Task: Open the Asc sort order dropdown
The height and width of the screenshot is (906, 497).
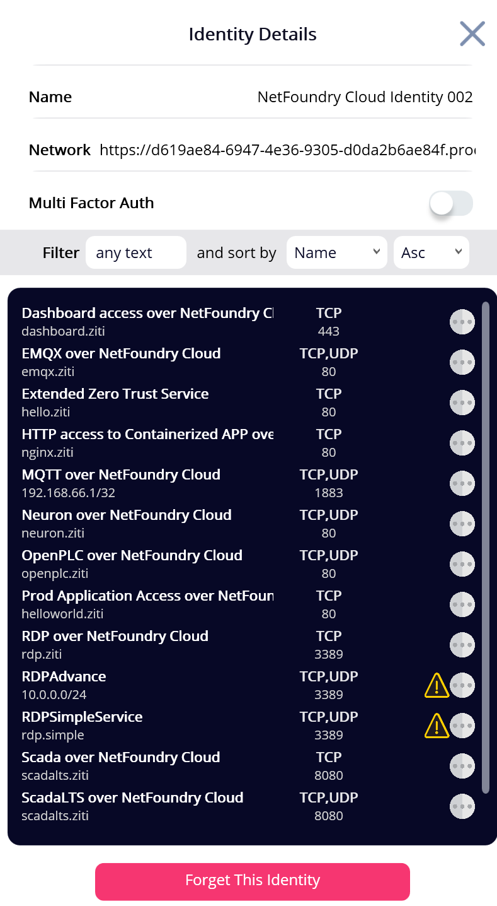Action: pyautogui.click(x=431, y=252)
